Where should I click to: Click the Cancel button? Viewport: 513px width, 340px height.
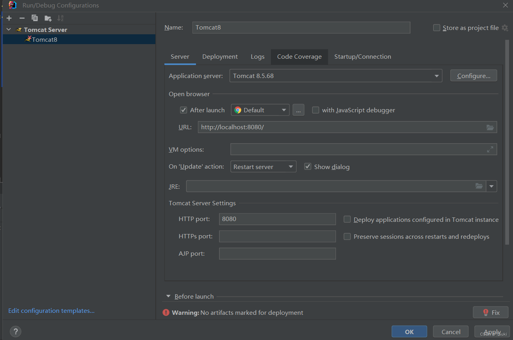pos(451,332)
